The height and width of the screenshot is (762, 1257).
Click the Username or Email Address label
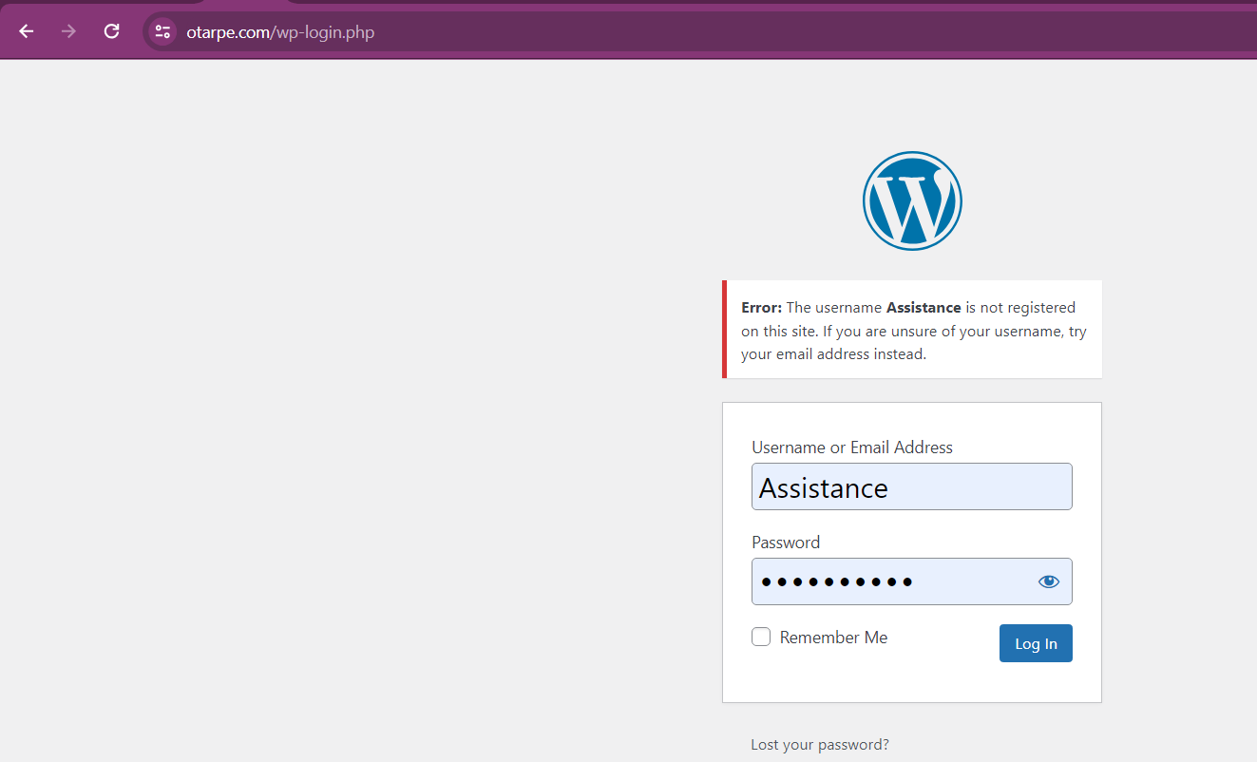pos(852,447)
